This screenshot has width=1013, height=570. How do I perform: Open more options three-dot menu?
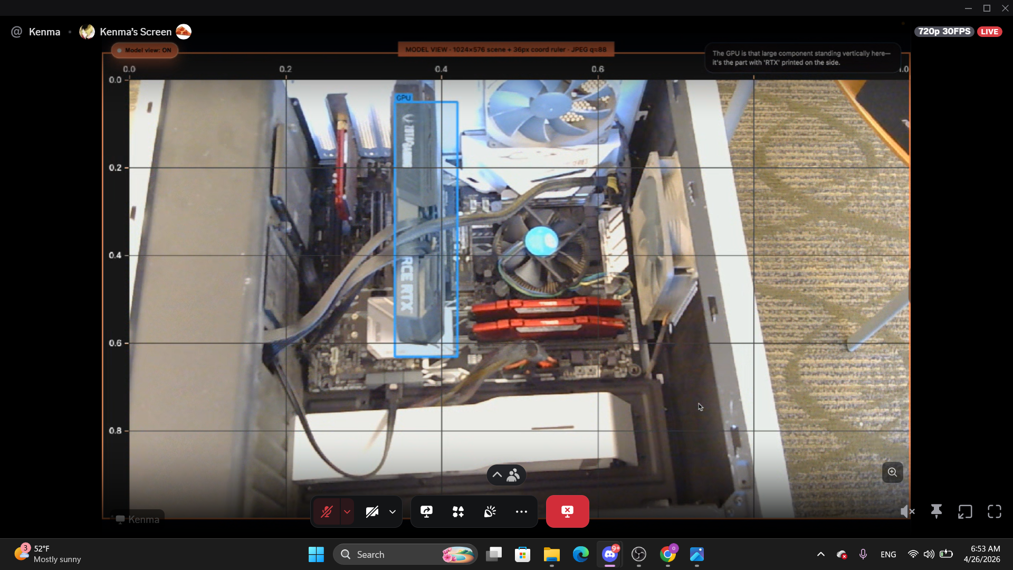(x=521, y=511)
